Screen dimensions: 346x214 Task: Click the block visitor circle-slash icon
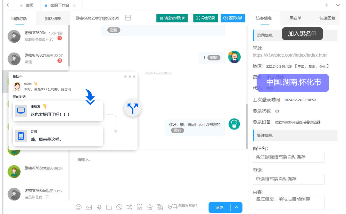tap(119, 207)
